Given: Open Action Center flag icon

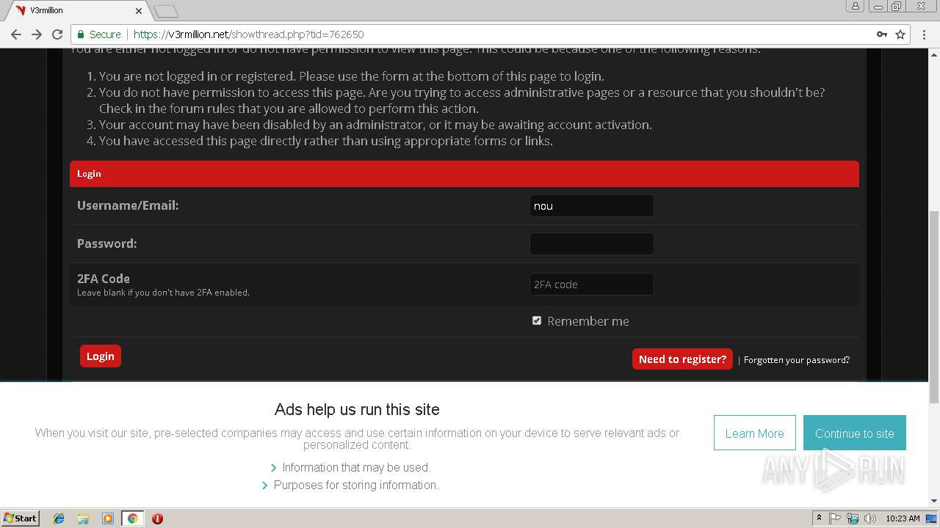Looking at the screenshot, I should 835,518.
